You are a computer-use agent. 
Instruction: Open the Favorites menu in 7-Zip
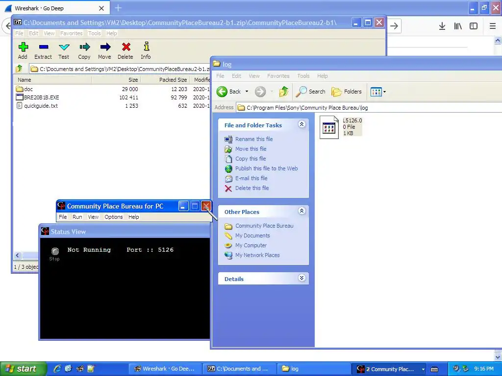[72, 33]
